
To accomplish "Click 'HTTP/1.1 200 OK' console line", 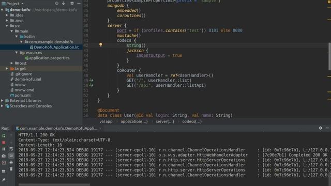I will (x=37, y=135).
